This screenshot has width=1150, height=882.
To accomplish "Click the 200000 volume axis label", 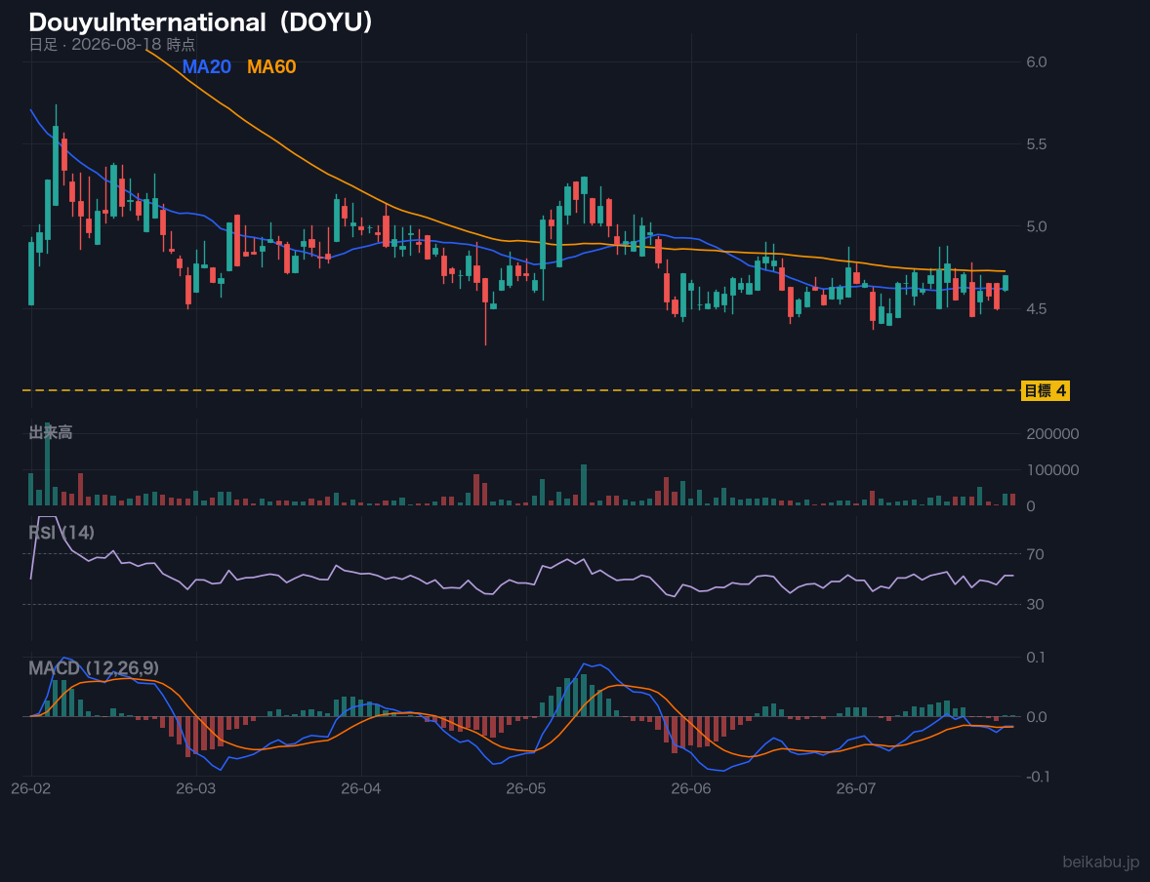I will click(1052, 434).
